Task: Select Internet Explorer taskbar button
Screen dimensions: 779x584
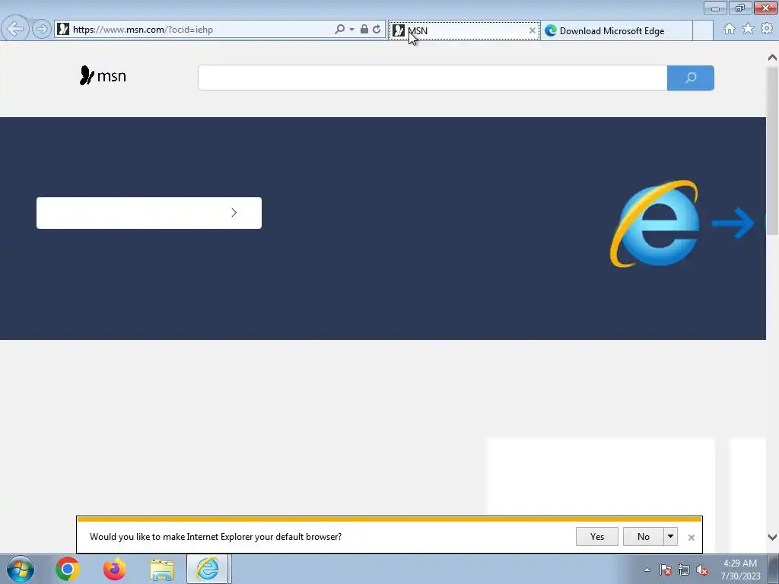Action: 208,569
